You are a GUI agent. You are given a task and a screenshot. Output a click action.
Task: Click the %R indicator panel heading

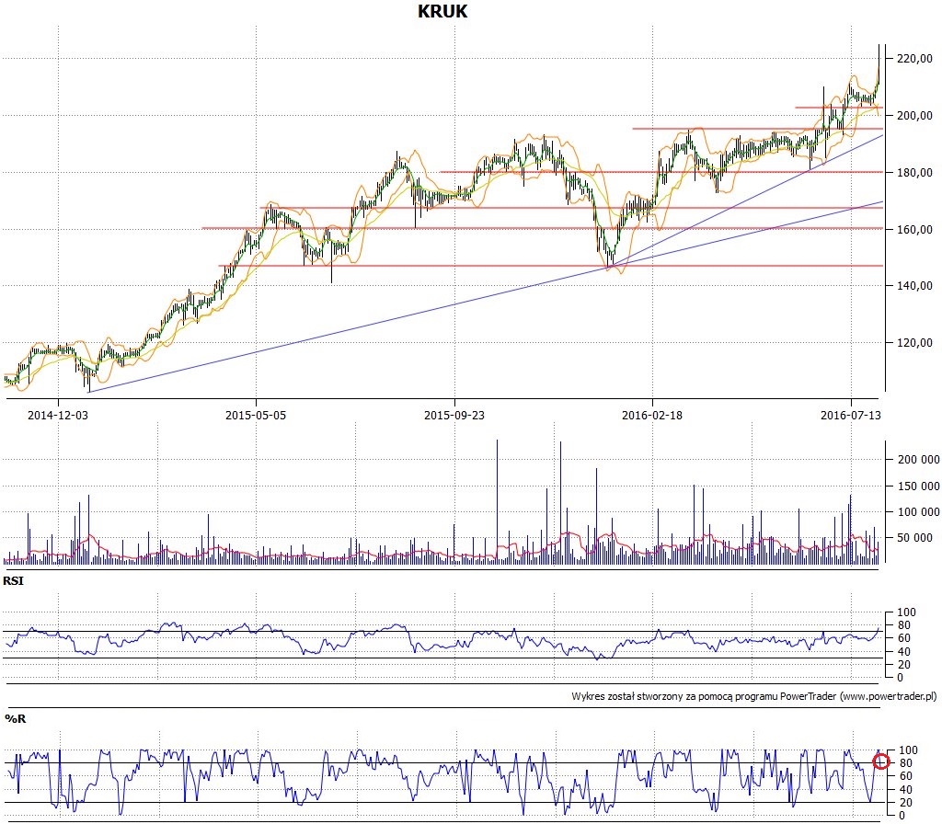click(x=16, y=719)
